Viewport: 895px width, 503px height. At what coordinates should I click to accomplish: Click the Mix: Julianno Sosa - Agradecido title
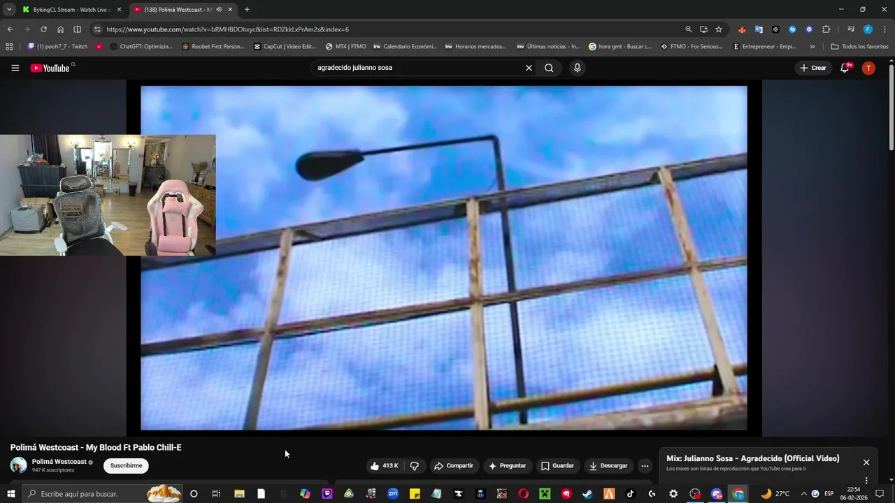click(753, 458)
